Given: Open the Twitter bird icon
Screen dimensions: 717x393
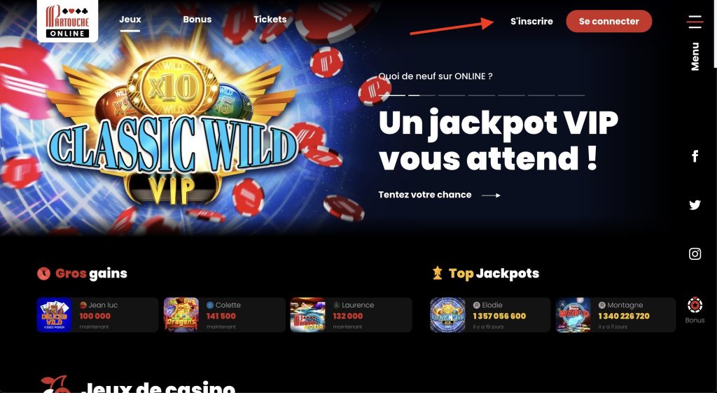Looking at the screenshot, I should (x=695, y=205).
